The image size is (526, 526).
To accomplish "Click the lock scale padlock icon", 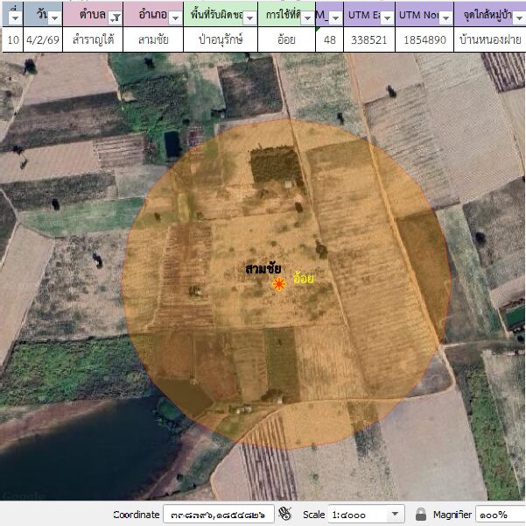I will (x=421, y=515).
